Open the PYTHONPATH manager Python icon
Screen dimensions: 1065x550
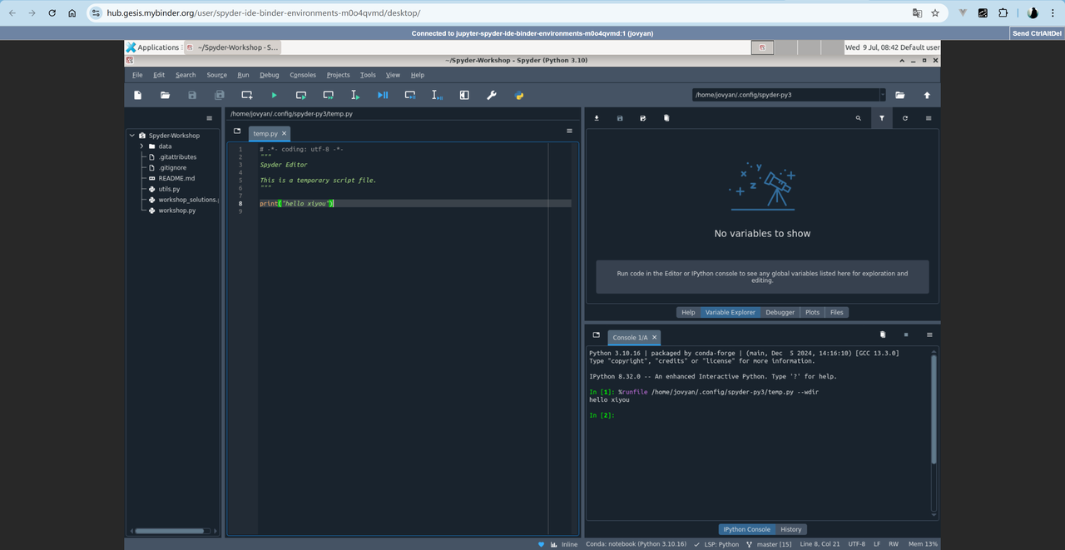[x=519, y=95]
